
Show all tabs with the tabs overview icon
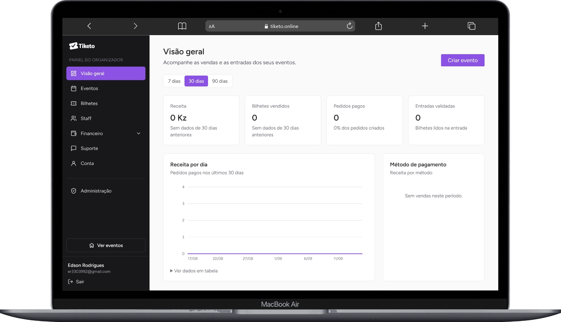[471, 26]
